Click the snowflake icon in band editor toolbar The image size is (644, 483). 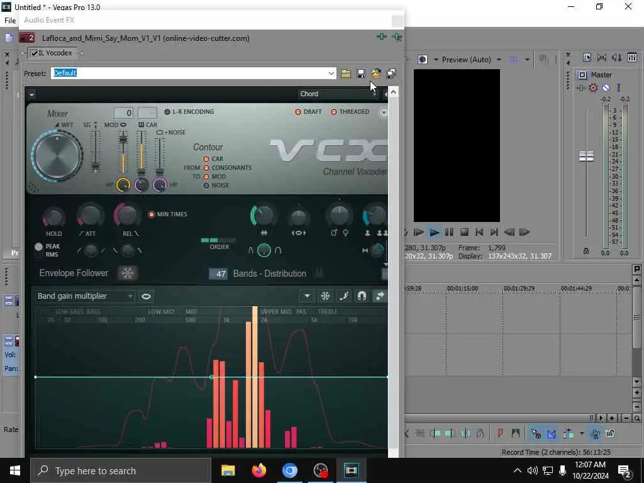coord(325,296)
